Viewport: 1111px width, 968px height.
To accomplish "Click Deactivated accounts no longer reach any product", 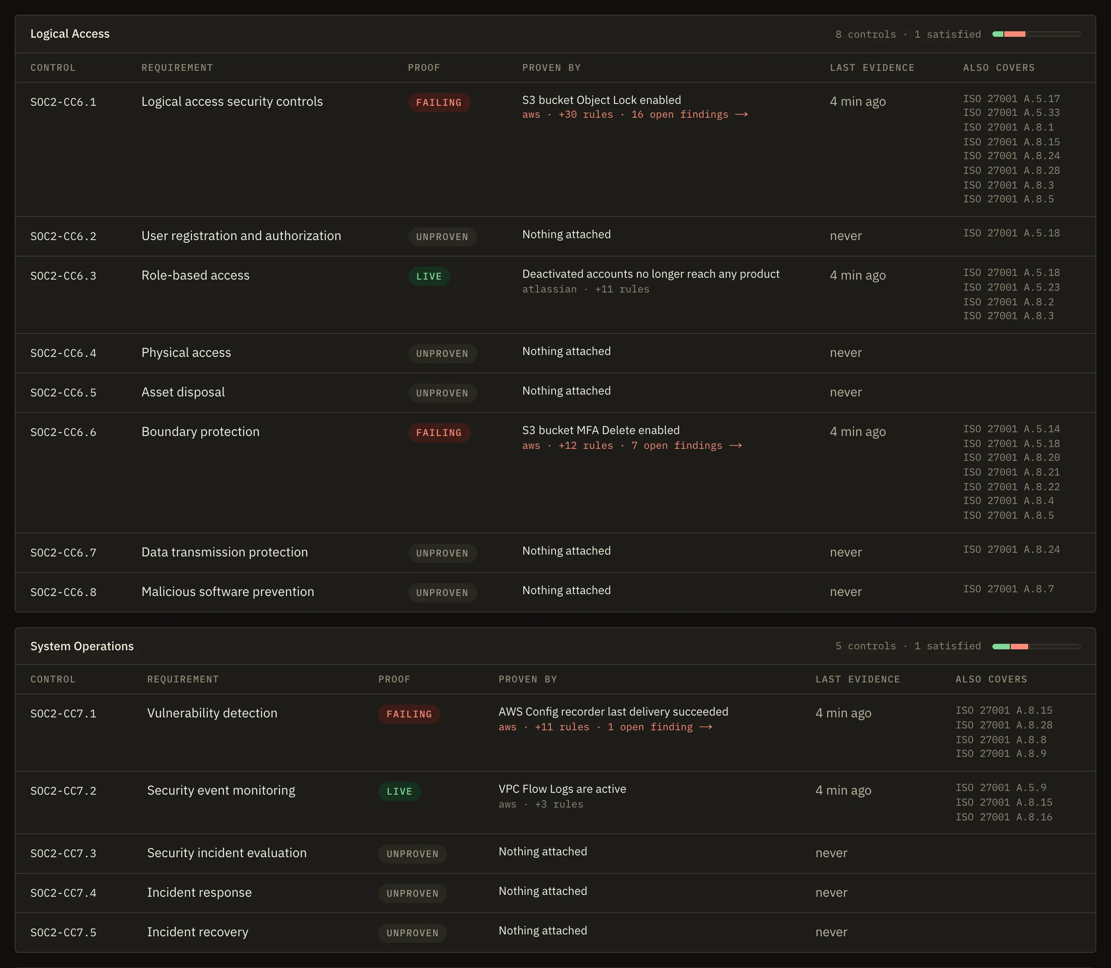I will 651,274.
